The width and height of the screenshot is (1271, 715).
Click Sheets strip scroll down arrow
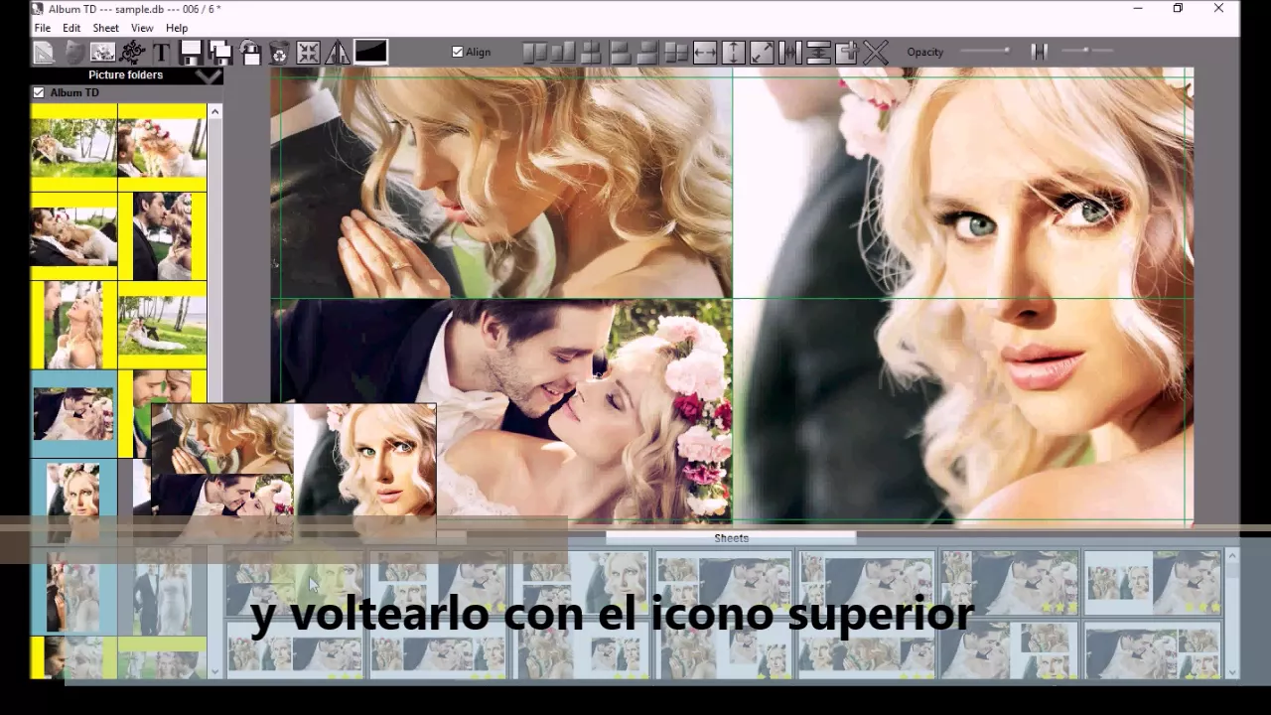1232,671
